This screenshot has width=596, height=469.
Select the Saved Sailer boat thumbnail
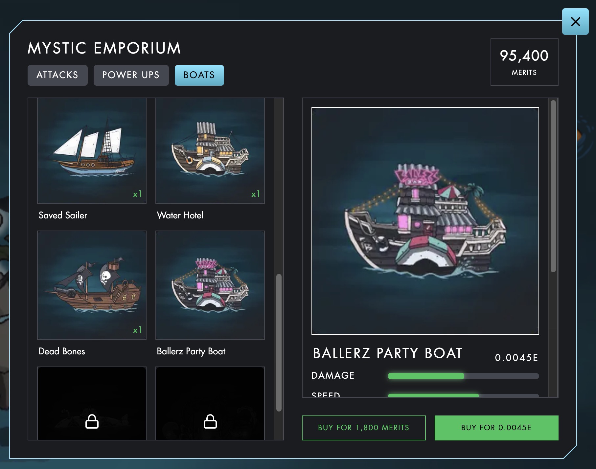pyautogui.click(x=92, y=151)
